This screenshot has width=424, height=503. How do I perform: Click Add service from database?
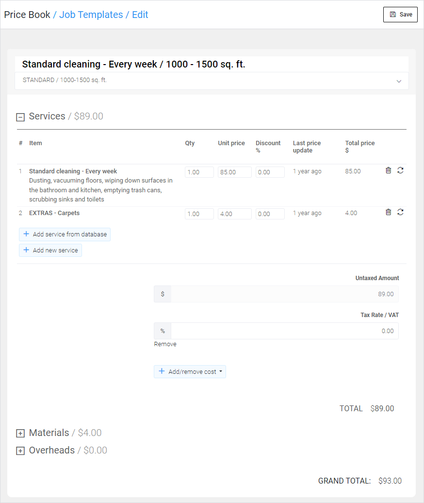pyautogui.click(x=65, y=235)
